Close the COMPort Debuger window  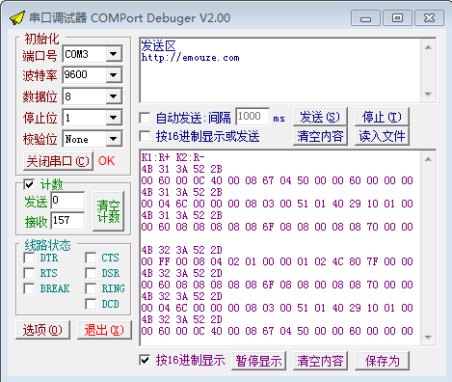click(429, 17)
